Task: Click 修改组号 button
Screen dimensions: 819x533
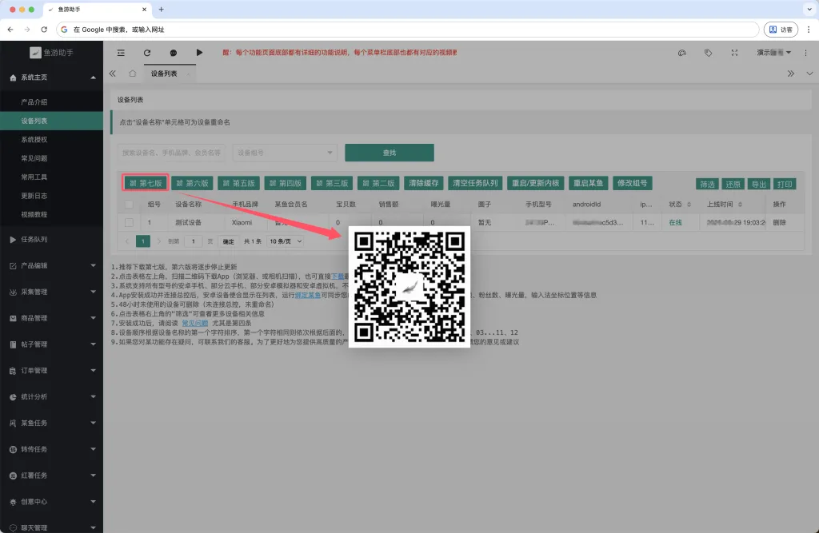Action: [x=633, y=183]
